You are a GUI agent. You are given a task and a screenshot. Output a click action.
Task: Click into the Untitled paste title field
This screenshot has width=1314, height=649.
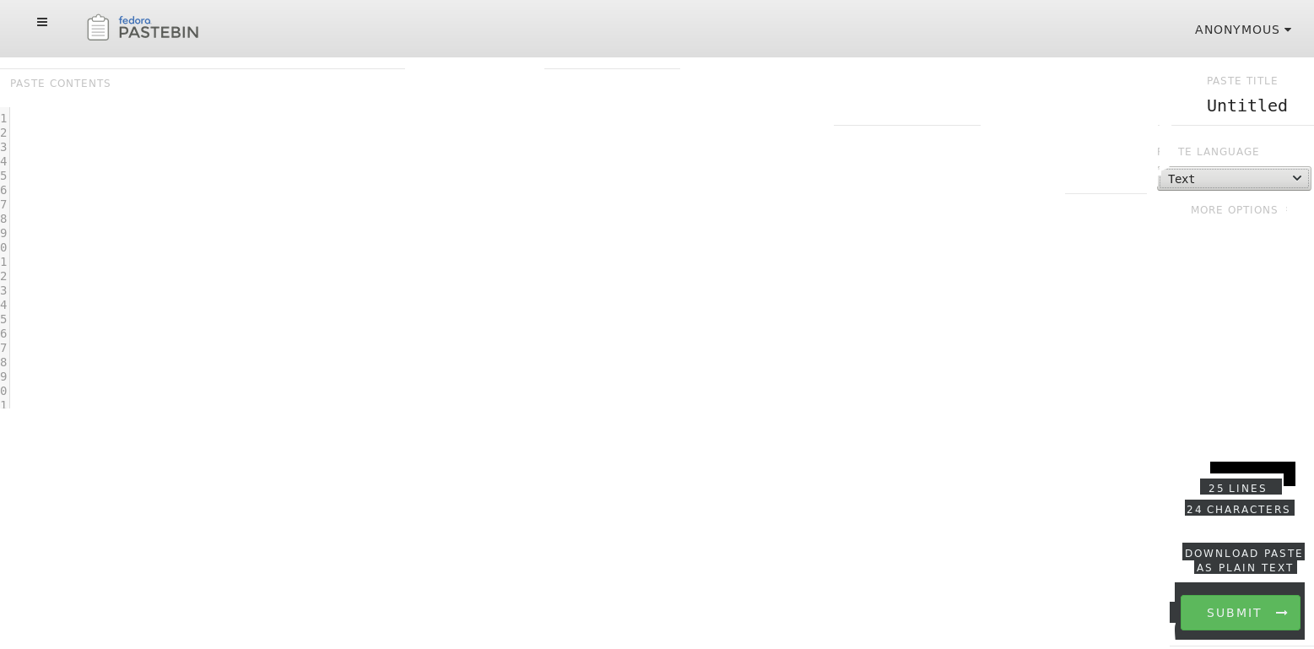[x=1246, y=105]
